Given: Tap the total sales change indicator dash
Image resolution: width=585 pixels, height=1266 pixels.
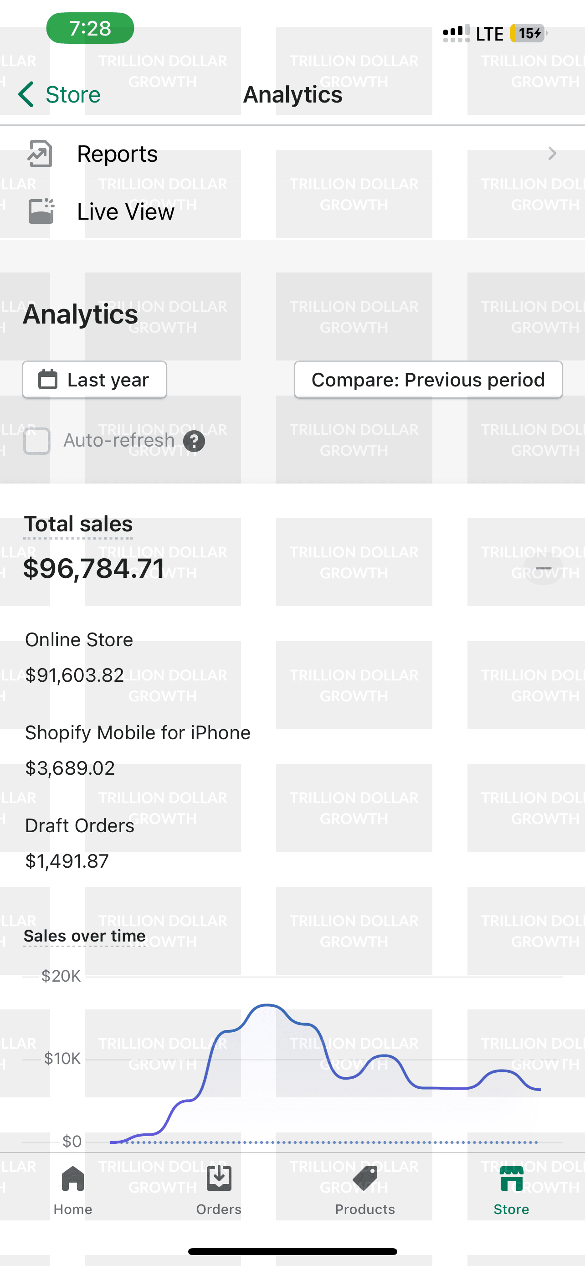Looking at the screenshot, I should (x=543, y=569).
